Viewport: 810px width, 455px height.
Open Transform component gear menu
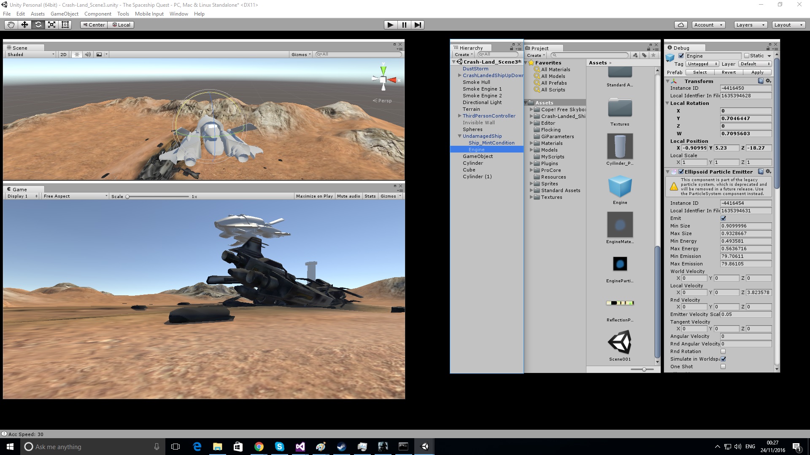[768, 81]
